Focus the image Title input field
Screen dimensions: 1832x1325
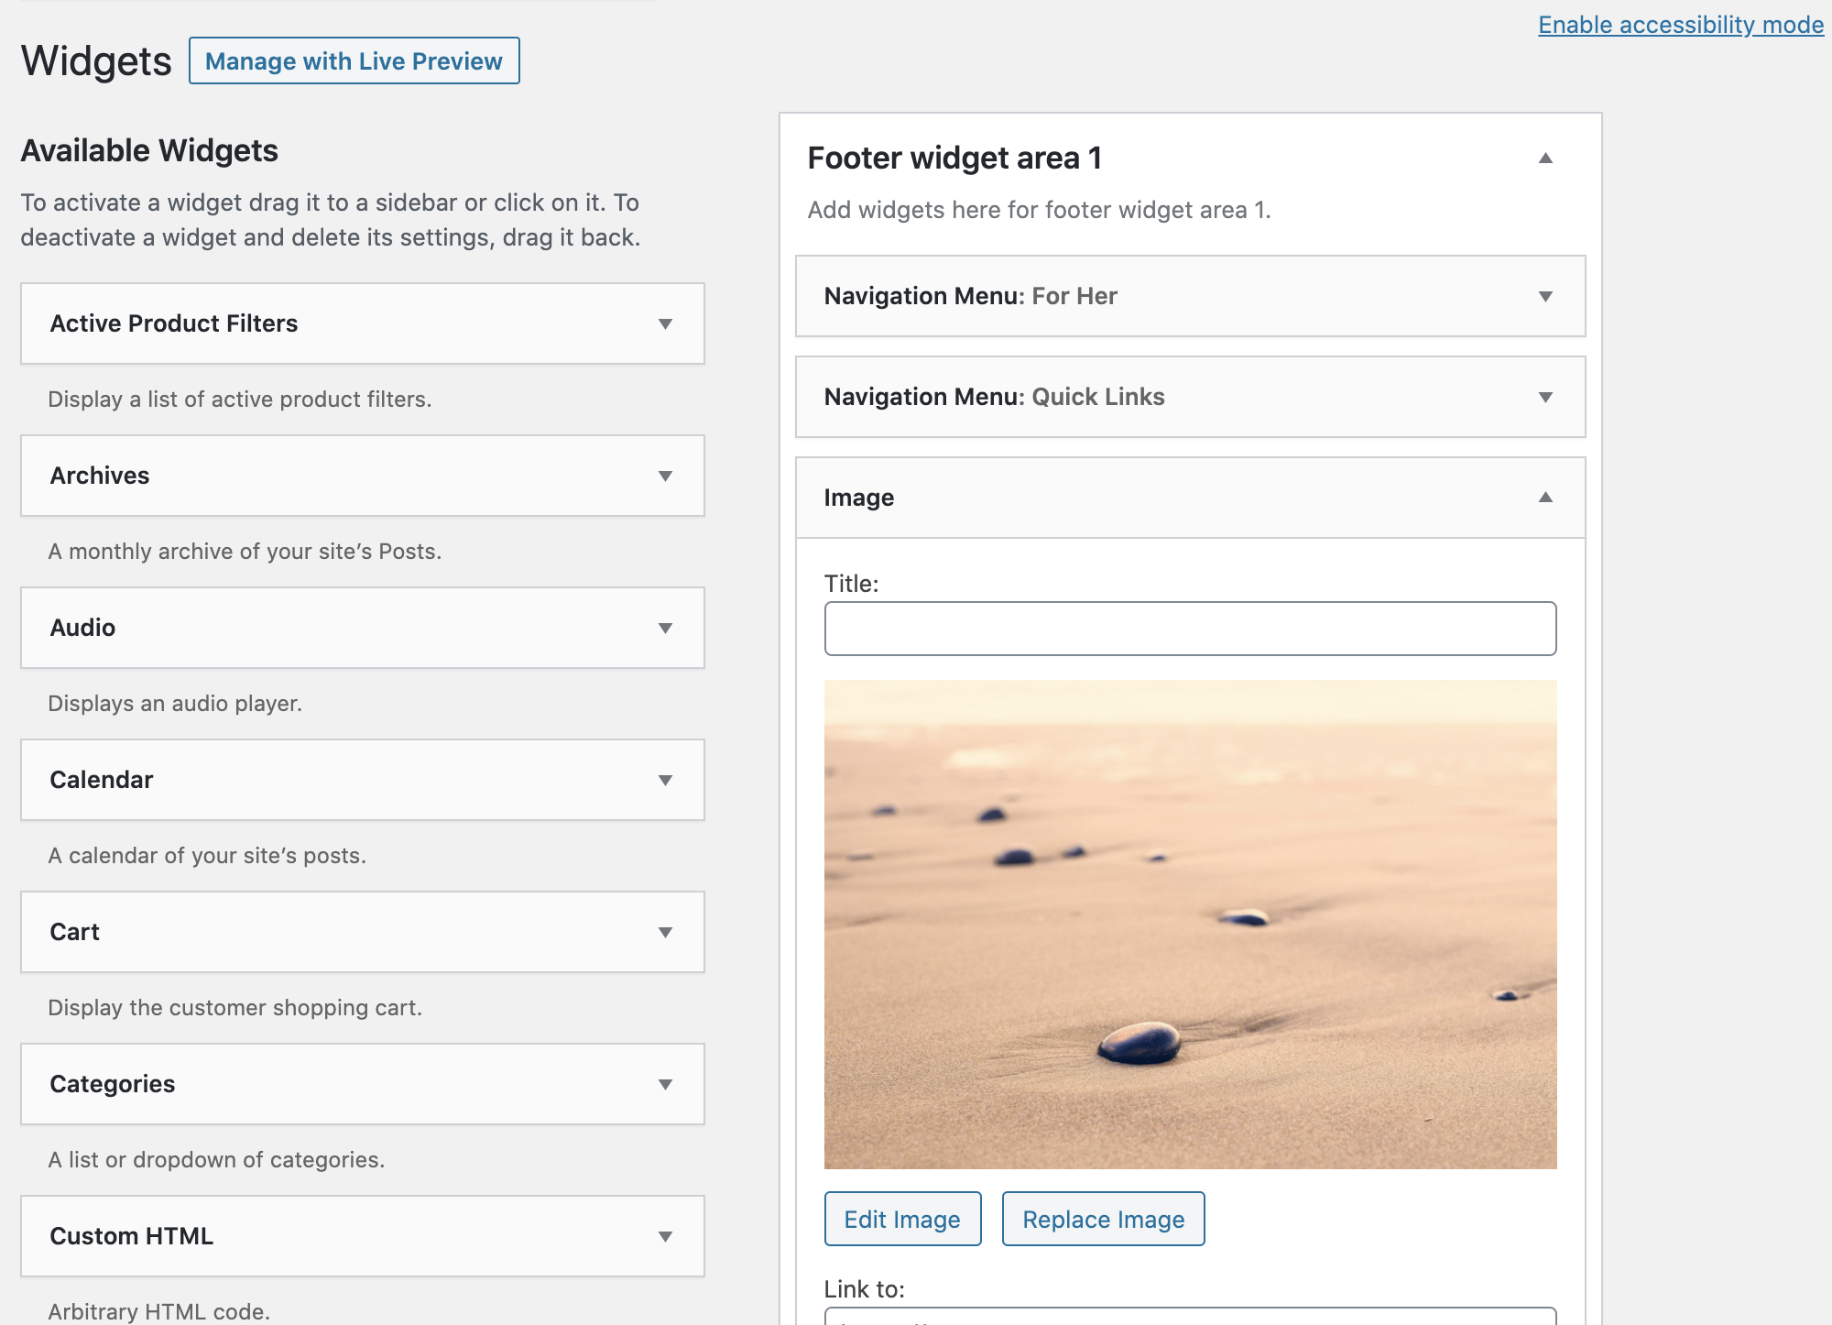[1190, 629]
